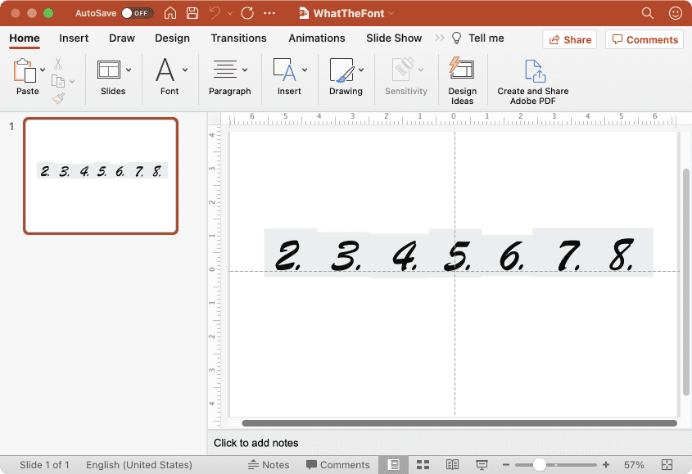Toggle the AutoSave switch
The height and width of the screenshot is (474, 692).
click(136, 14)
